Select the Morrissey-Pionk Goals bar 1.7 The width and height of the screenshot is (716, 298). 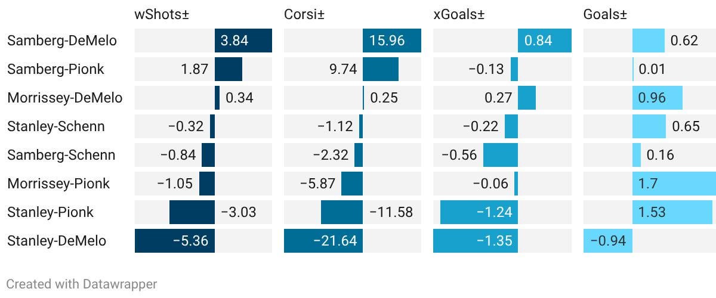(674, 184)
